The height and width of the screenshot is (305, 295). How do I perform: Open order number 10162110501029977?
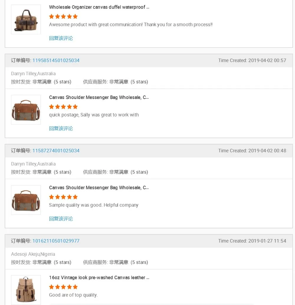[56, 241]
